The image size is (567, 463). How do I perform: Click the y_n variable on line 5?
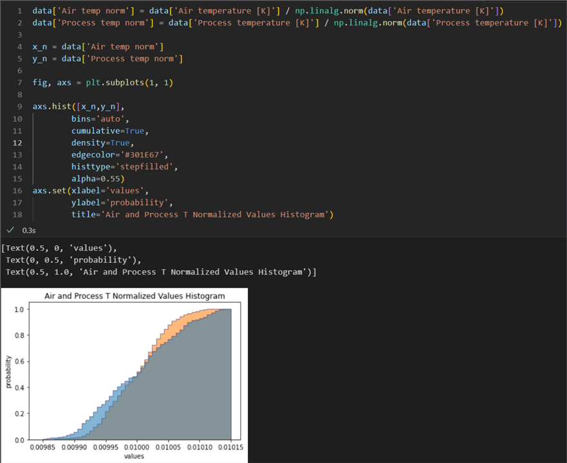(x=40, y=59)
